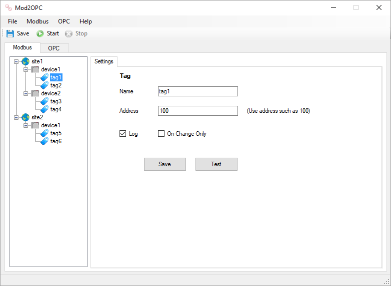Close the Mod2OPC window
Viewport: 391px width, 286px height.
point(379,7)
